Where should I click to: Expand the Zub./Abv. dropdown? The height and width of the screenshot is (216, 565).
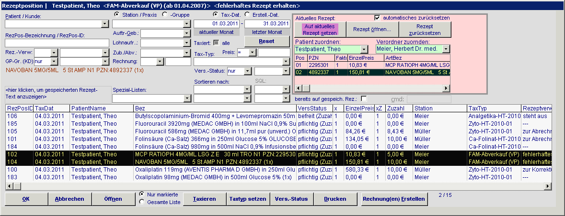pos(186,53)
